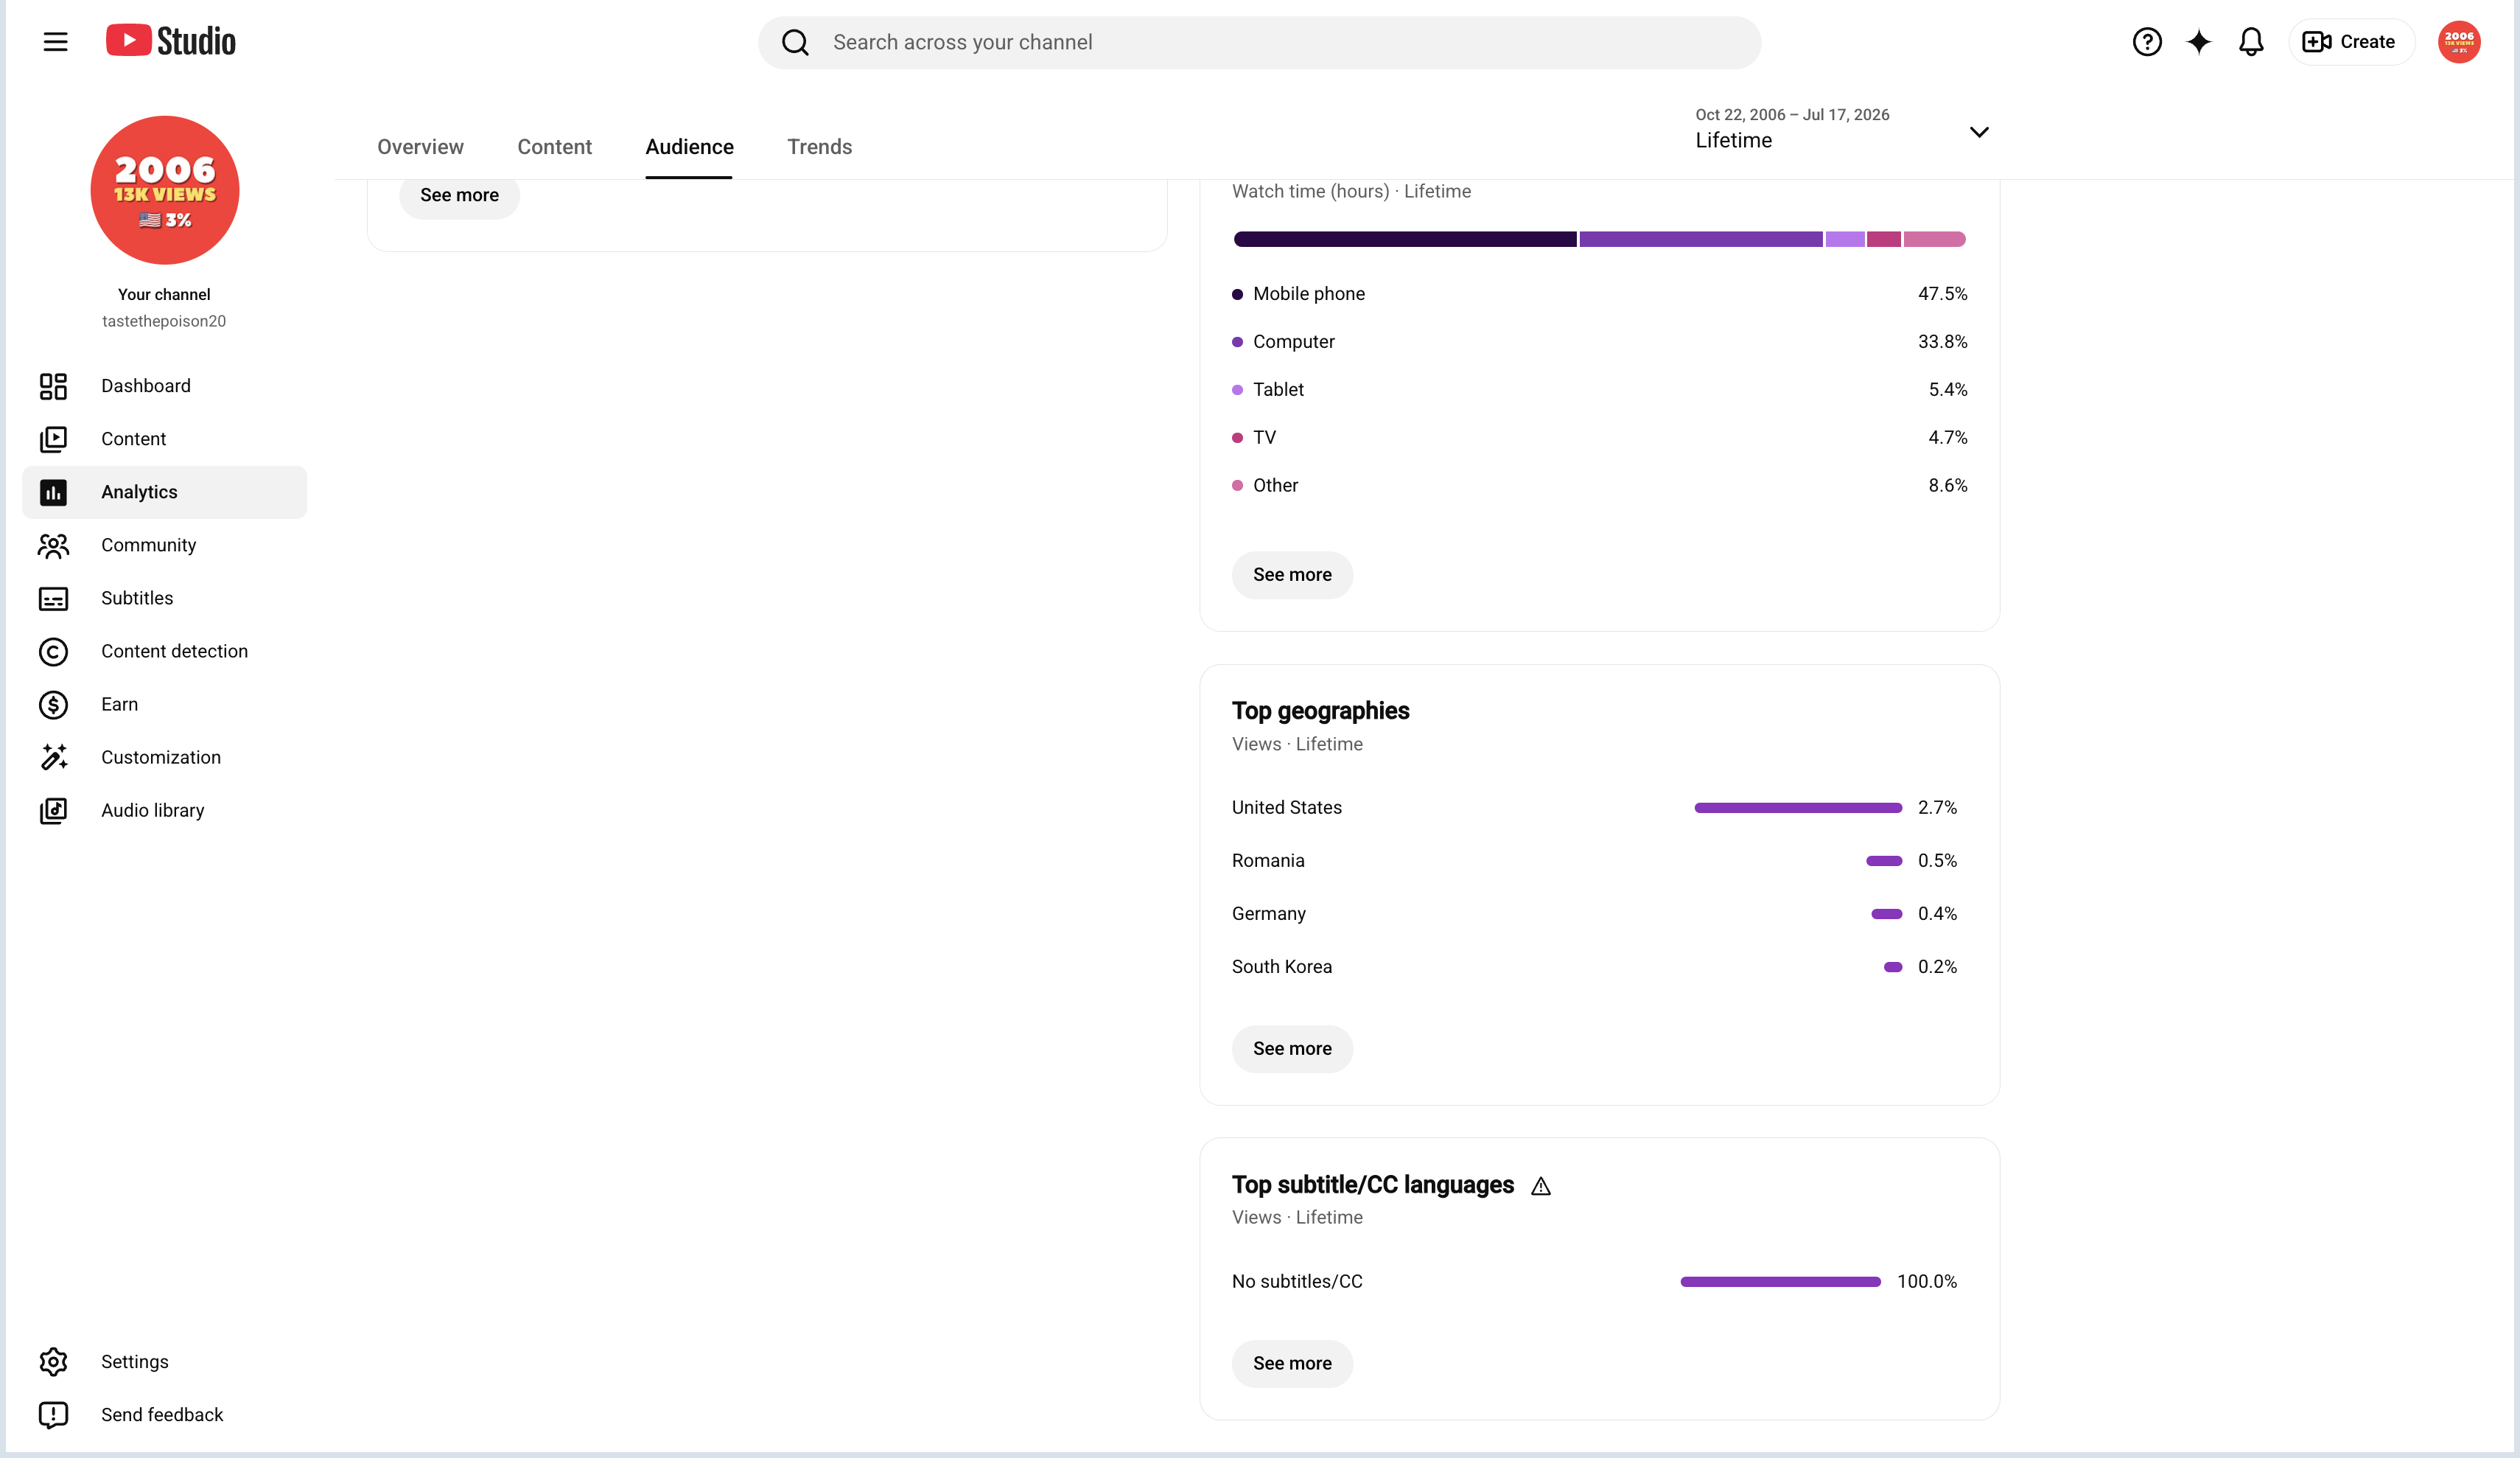2520x1458 pixels.
Task: Click See more under device type breakdown
Action: (x=1292, y=576)
